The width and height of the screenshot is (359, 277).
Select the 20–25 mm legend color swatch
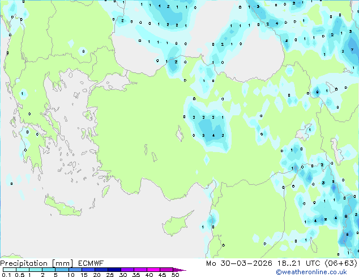click(101, 270)
